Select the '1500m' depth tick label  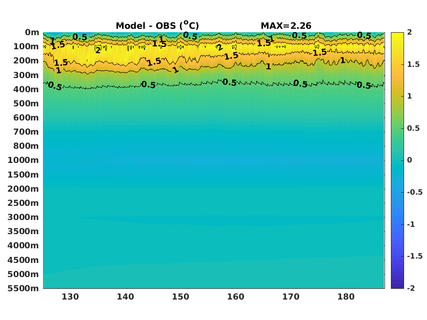(x=23, y=175)
